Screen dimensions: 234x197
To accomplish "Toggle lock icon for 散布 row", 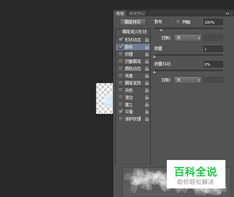I will pos(147,47).
